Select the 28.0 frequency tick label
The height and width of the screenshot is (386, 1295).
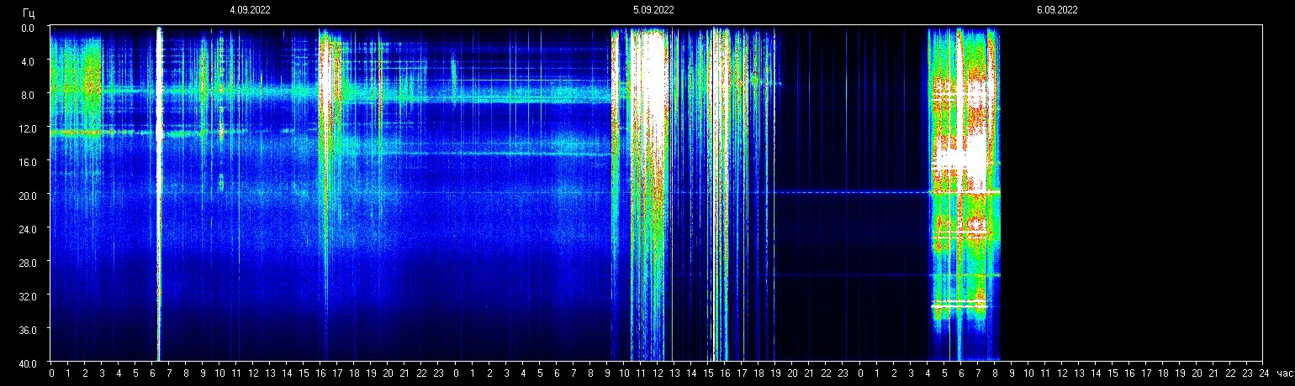tap(29, 263)
